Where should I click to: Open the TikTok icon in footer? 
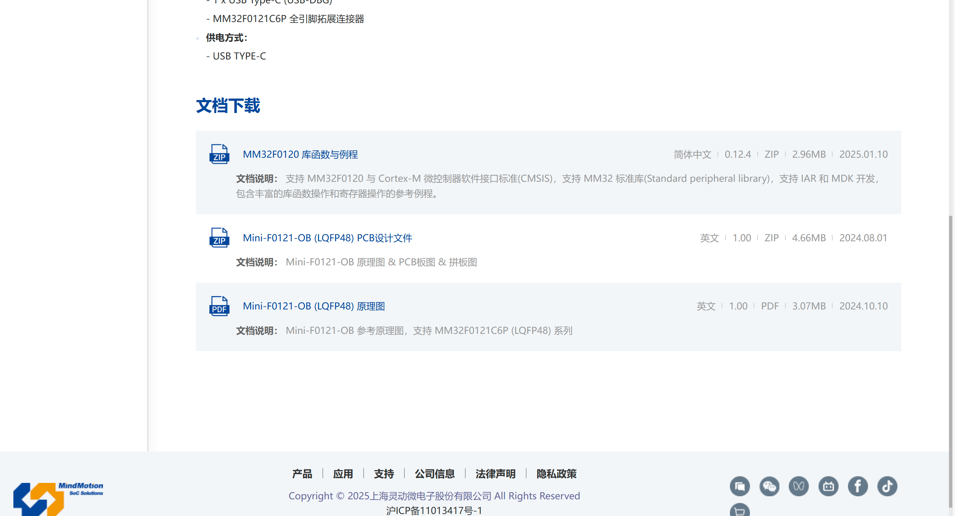(887, 486)
